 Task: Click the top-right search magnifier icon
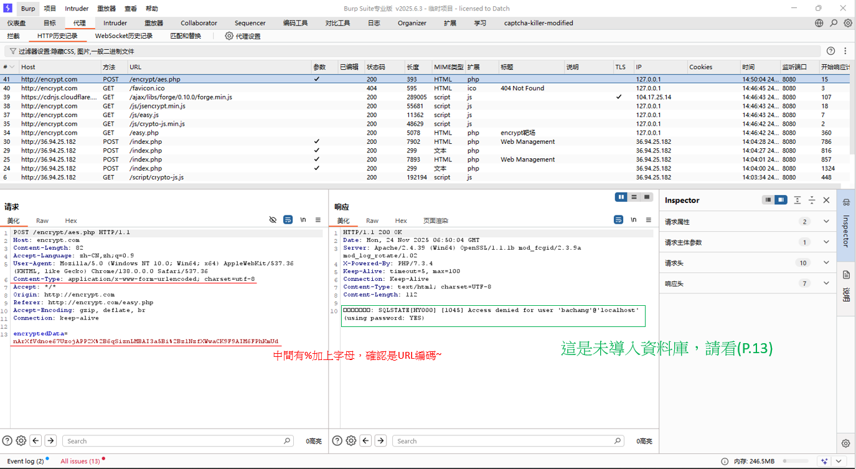[x=834, y=23]
